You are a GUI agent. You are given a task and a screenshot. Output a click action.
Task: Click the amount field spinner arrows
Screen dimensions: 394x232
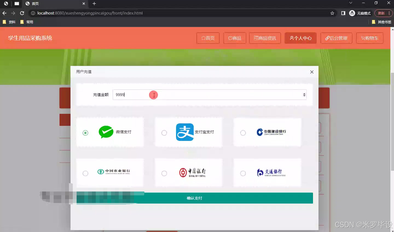click(x=304, y=95)
